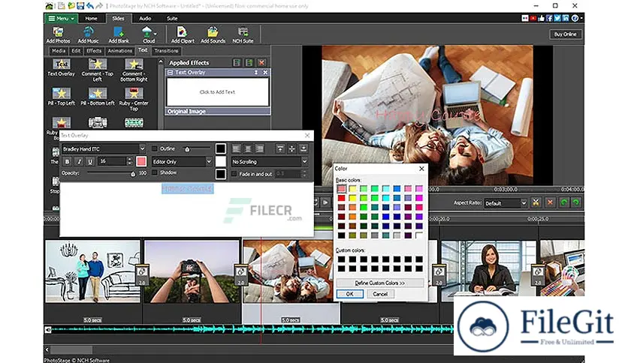The width and height of the screenshot is (628, 363).
Task: Click the Add Sounds icon
Action: coord(213,34)
